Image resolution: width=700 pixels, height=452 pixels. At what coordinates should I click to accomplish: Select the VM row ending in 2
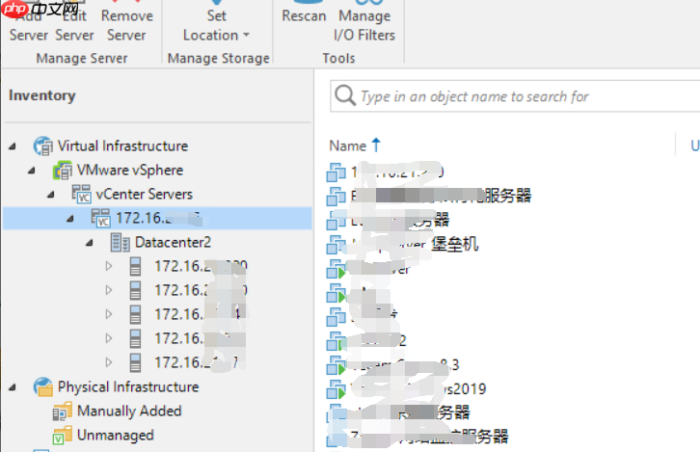pyautogui.click(x=513, y=341)
